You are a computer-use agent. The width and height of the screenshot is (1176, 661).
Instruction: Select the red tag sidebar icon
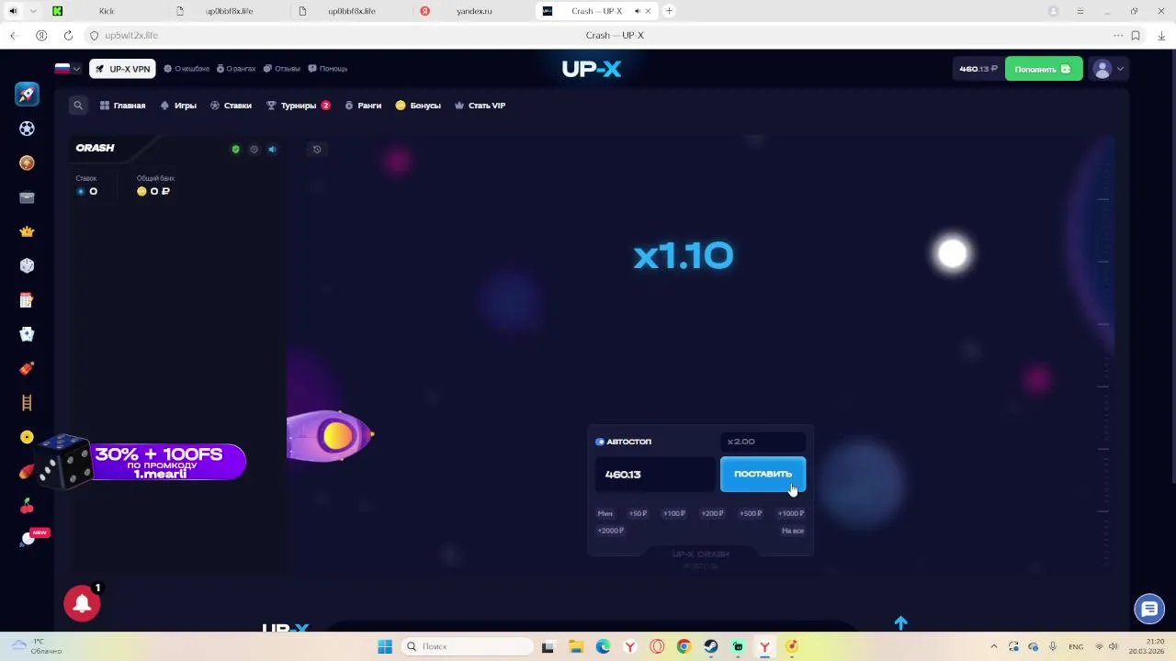point(27,368)
